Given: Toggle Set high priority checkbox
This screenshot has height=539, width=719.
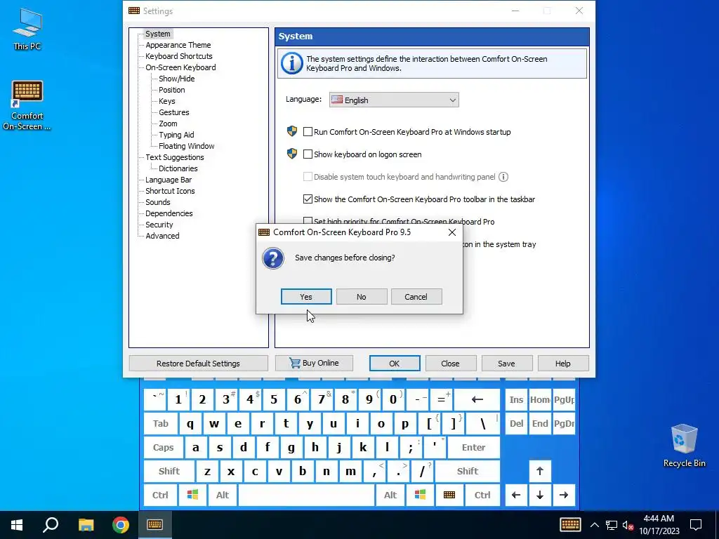Looking at the screenshot, I should (308, 221).
